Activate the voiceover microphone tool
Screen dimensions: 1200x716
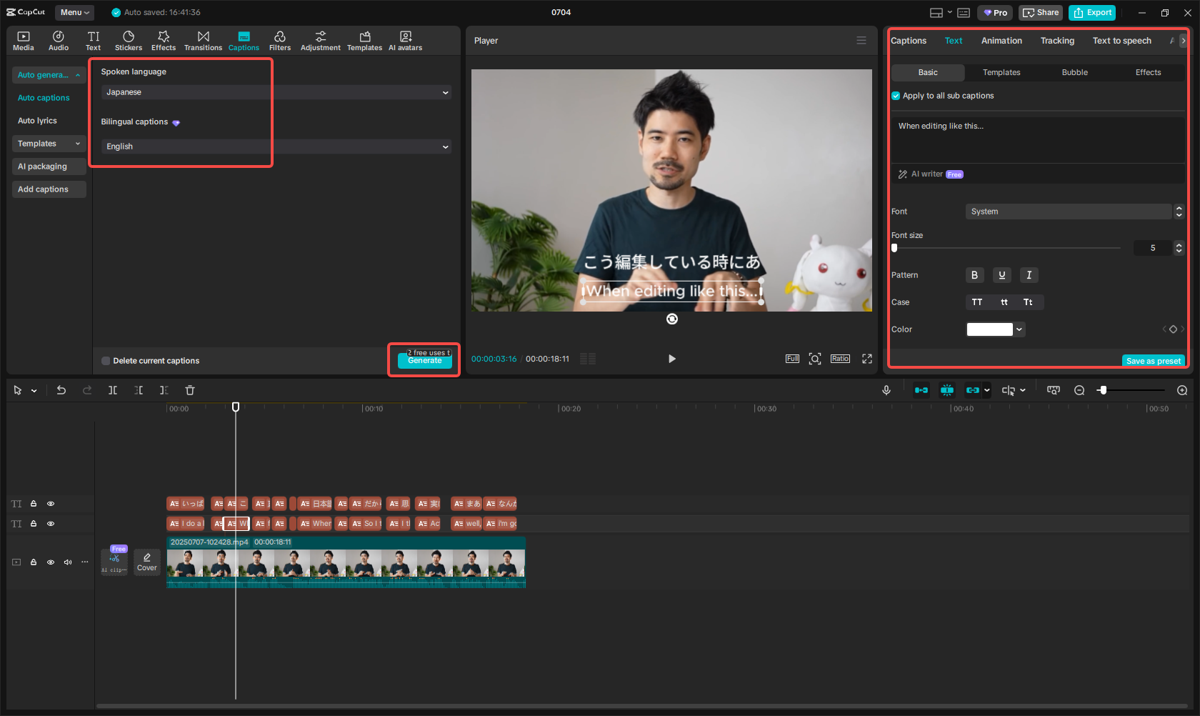pyautogui.click(x=886, y=390)
